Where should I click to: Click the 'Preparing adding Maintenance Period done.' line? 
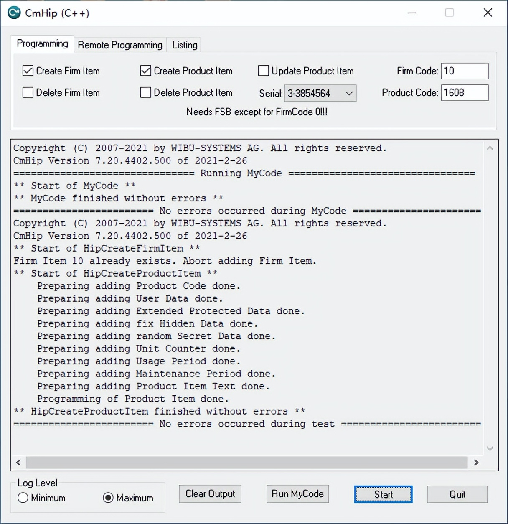point(156,374)
